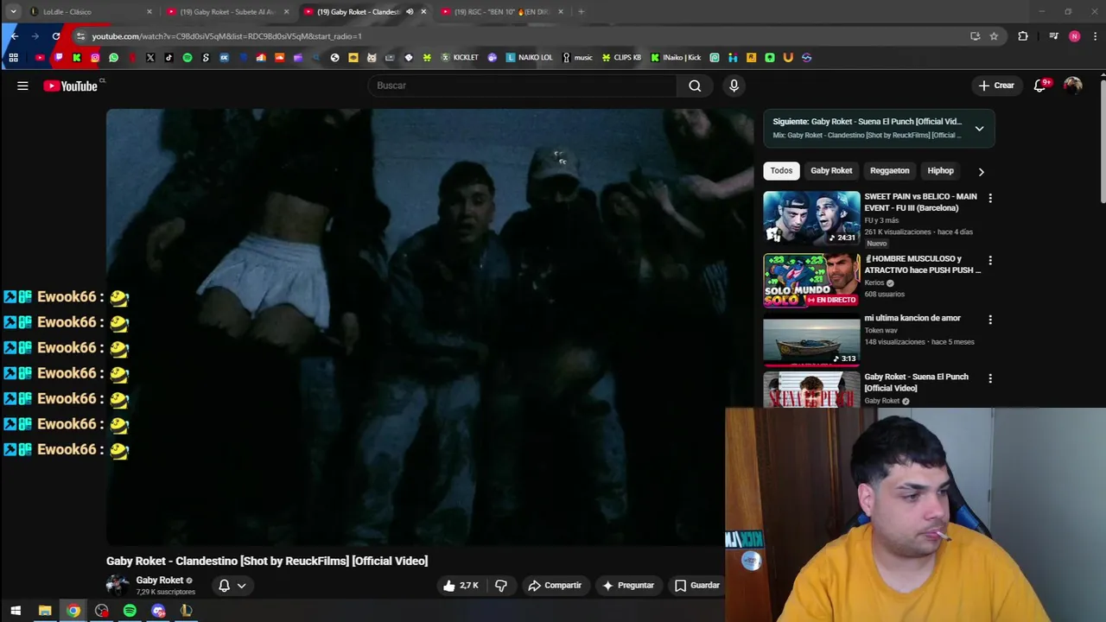
Task: Open the NAIKO LOL bookmark
Action: [x=529, y=58]
